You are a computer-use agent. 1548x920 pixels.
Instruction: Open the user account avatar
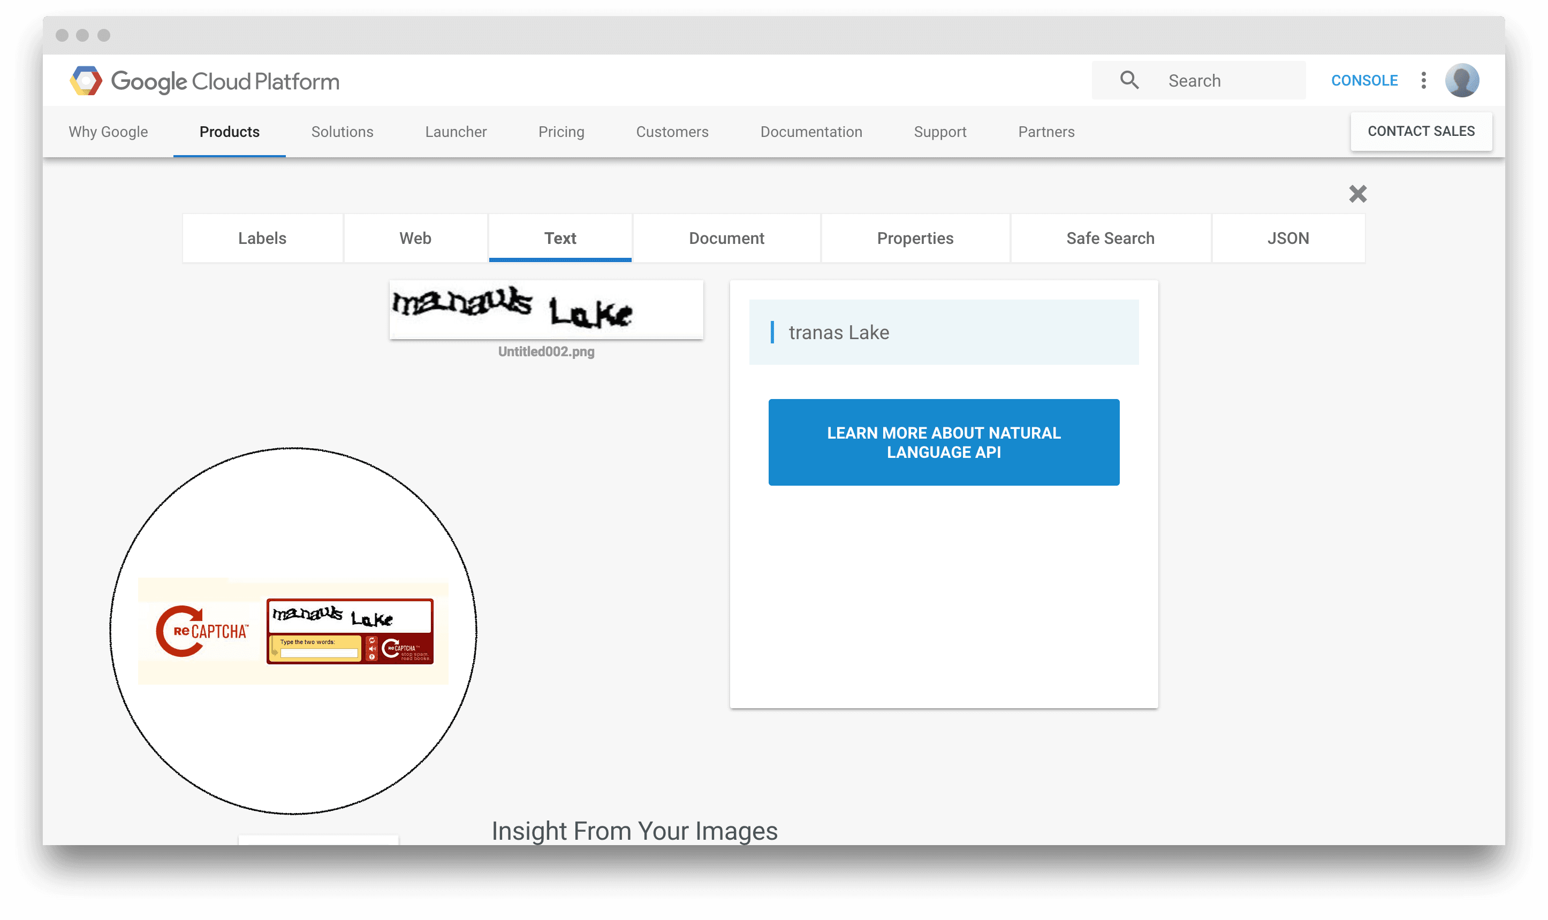tap(1462, 80)
